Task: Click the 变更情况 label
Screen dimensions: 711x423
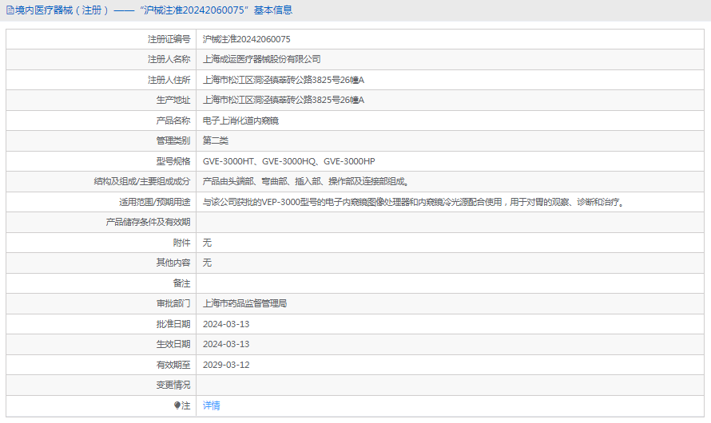Action: 173,385
